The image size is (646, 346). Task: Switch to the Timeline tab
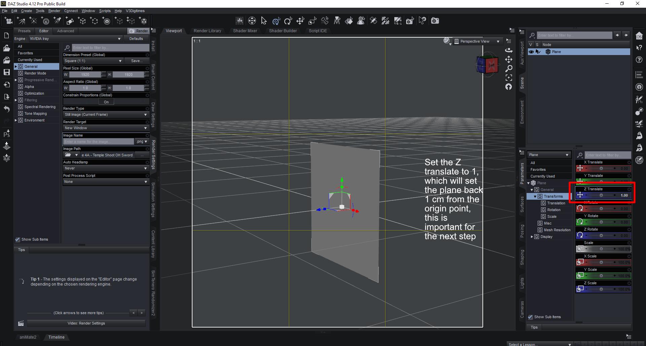56,337
